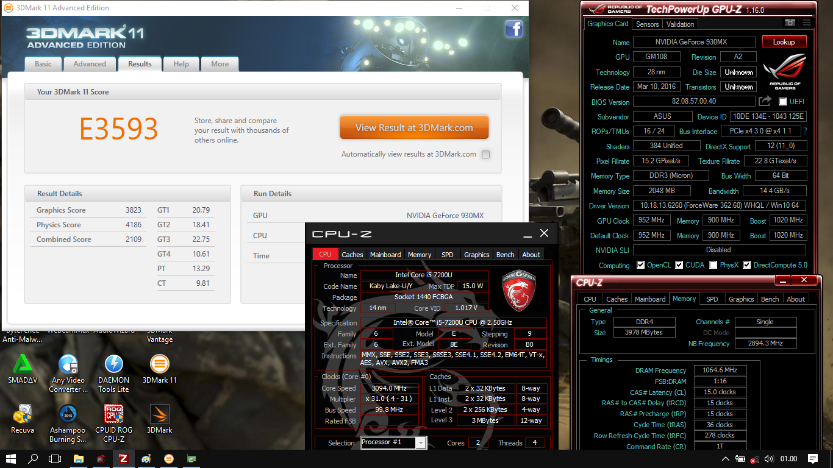Switch to the Advanced tab in 3DMark 11

click(x=90, y=64)
